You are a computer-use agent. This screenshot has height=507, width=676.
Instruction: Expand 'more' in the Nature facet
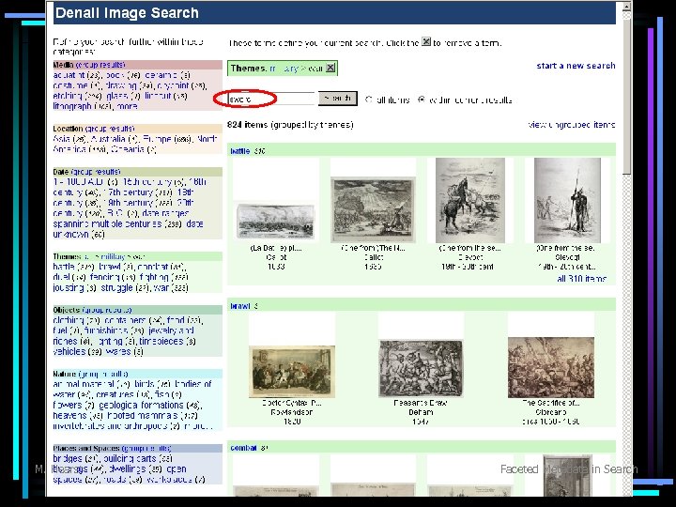coord(197,426)
